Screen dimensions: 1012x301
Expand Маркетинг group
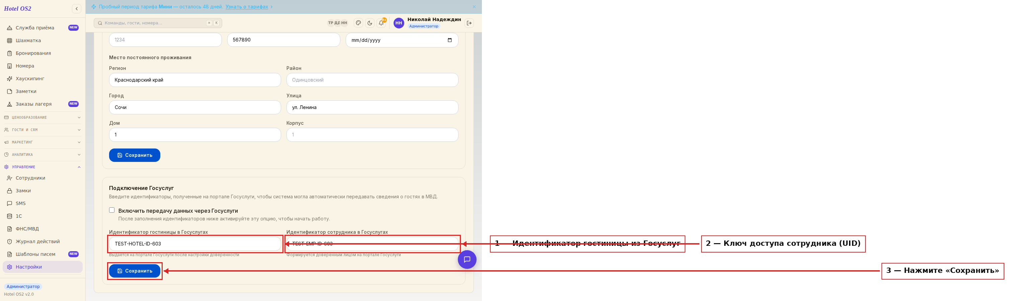click(x=43, y=142)
